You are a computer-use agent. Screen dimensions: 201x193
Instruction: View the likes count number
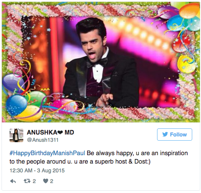[x=52, y=181]
